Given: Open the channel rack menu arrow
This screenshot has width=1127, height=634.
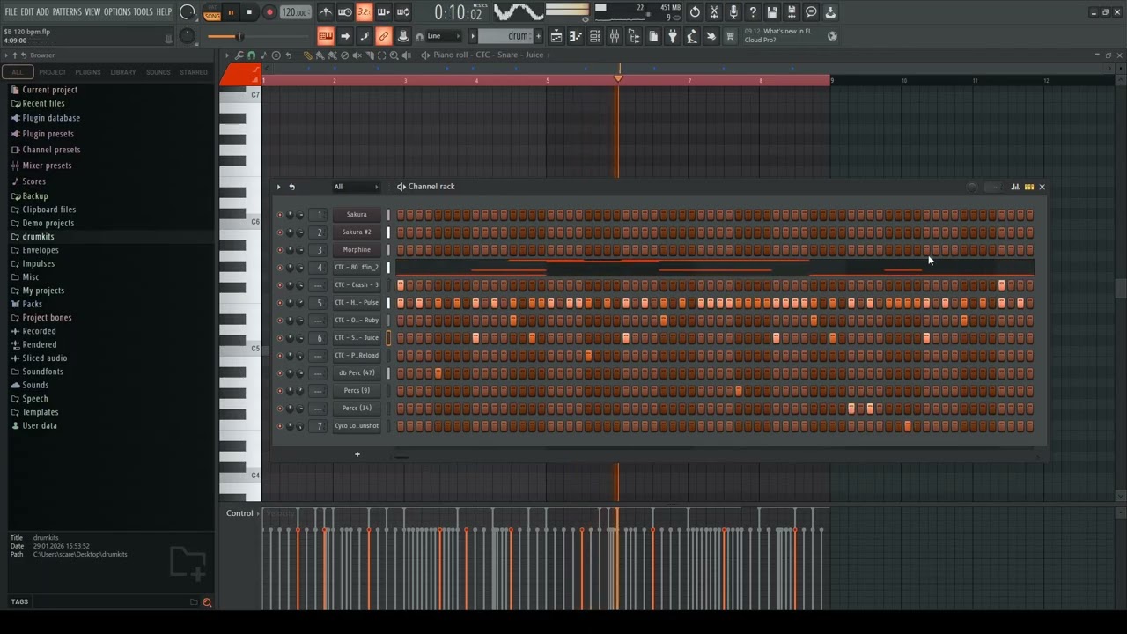Looking at the screenshot, I should click(278, 187).
